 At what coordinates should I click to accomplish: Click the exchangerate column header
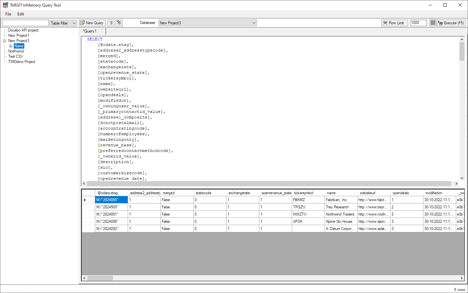(243, 193)
